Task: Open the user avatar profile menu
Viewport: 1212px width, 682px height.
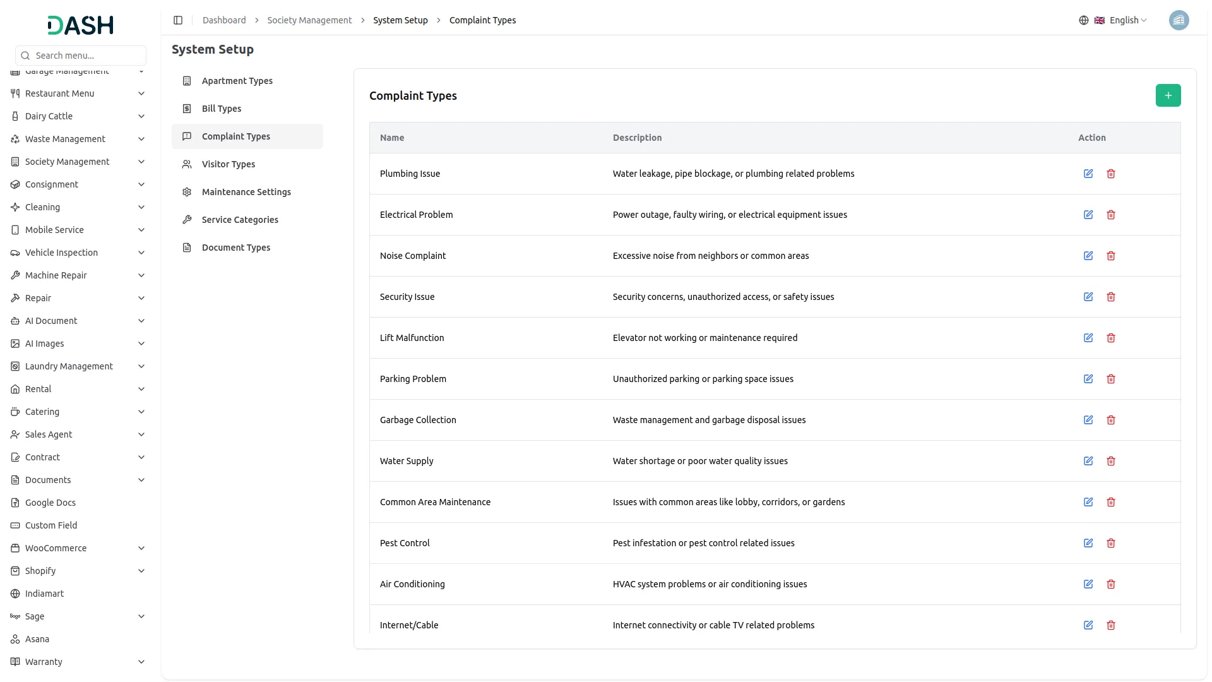Action: click(1179, 20)
